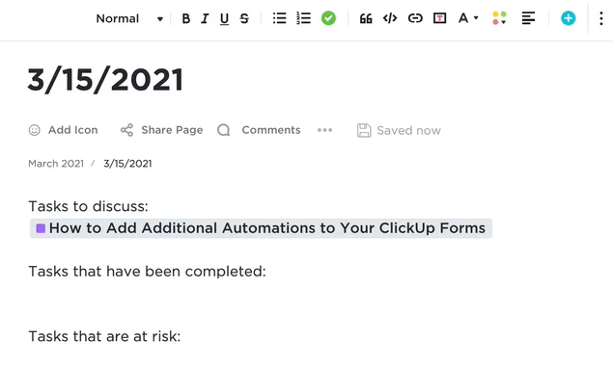Insert a green checklist item
The width and height of the screenshot is (613, 366).
pyautogui.click(x=328, y=18)
